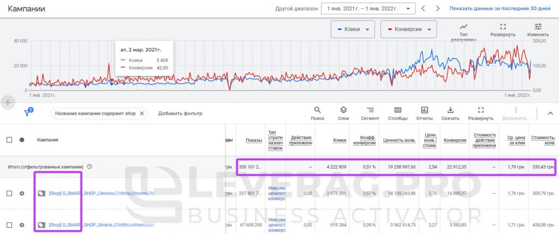Sort by Конверсии column

(455, 140)
